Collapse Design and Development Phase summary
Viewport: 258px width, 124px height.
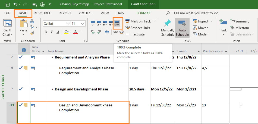click(52, 89)
